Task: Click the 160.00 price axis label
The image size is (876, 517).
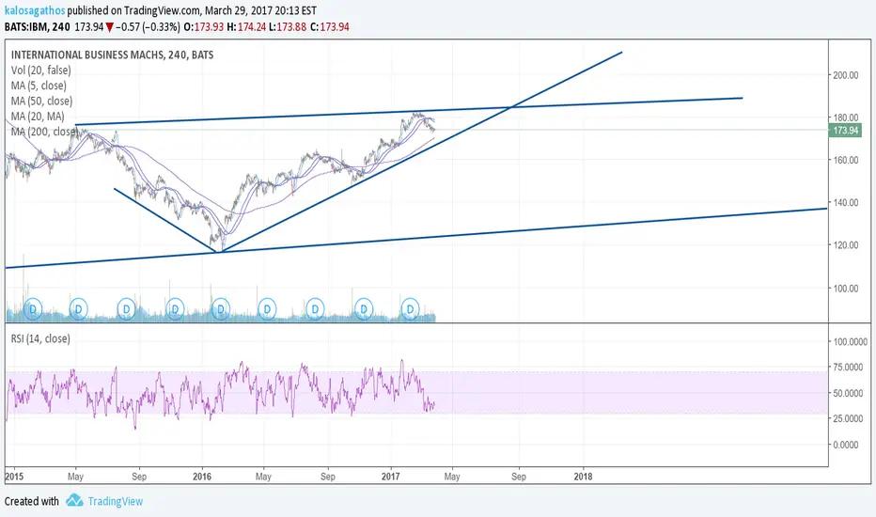Action: 845,160
